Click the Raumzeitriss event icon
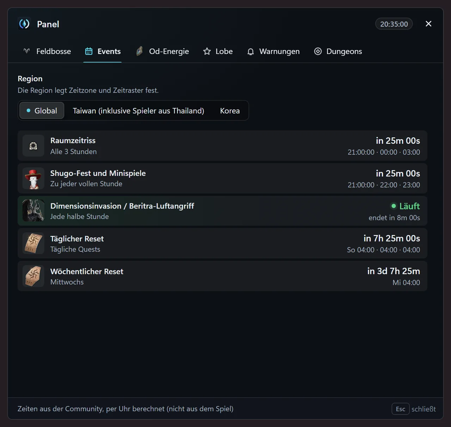 [x=33, y=146]
